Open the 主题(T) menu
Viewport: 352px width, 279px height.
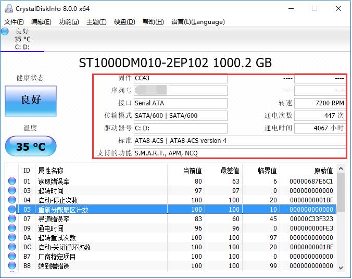(96, 22)
